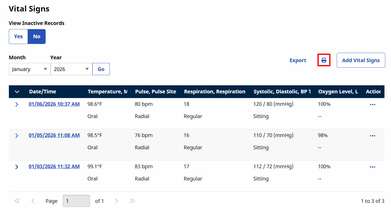Toggle expand-all chevron in table header

[x=17, y=92]
